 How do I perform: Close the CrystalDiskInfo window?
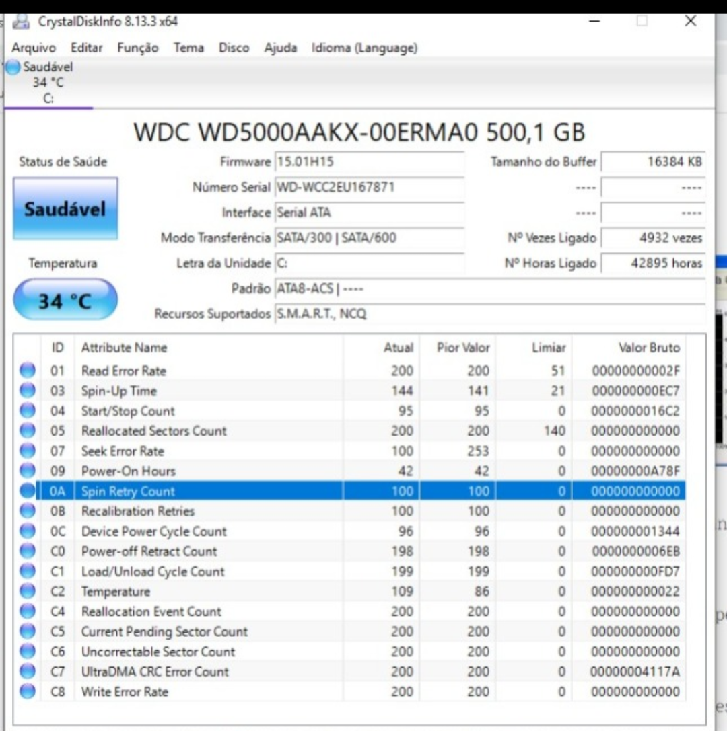pyautogui.click(x=691, y=21)
